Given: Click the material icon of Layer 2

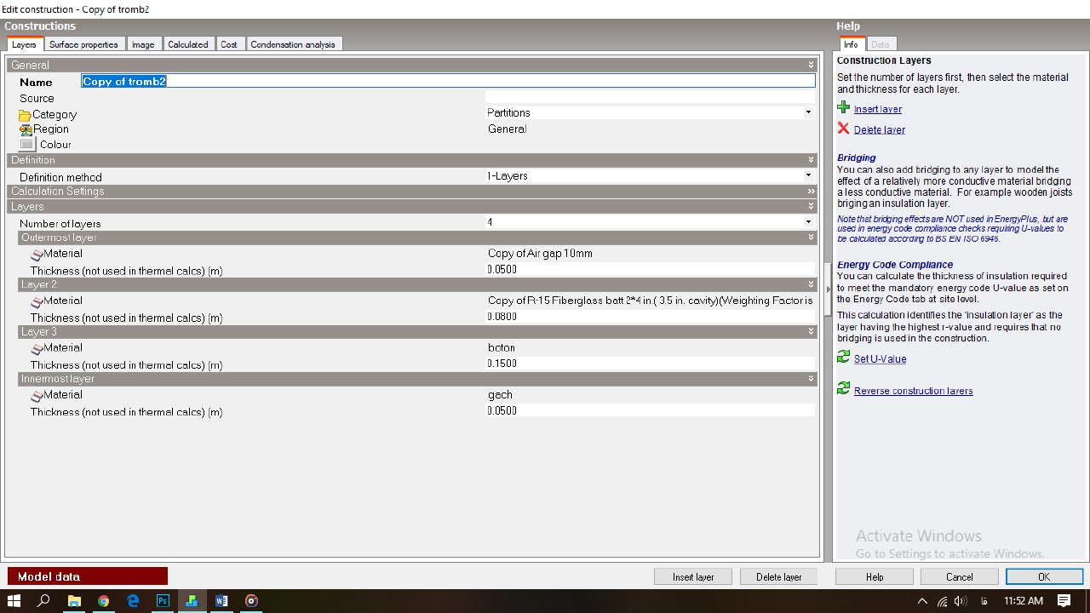Looking at the screenshot, I should 37,301.
